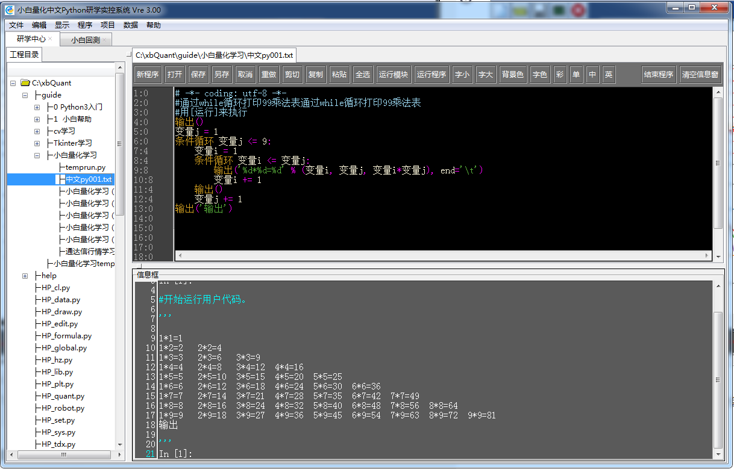Undo with the 取消 button
The width and height of the screenshot is (734, 469).
[x=245, y=75]
